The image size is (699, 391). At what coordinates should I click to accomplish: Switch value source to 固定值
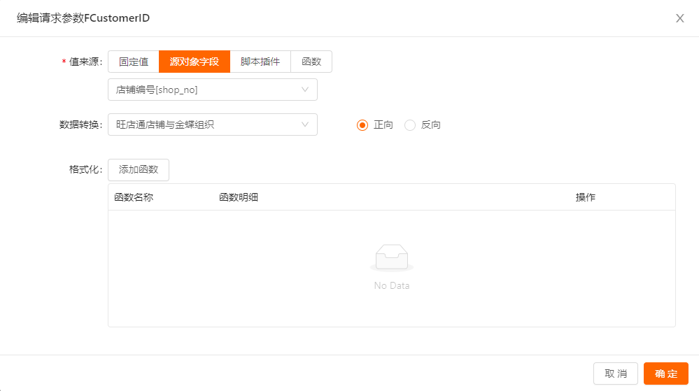(x=134, y=62)
